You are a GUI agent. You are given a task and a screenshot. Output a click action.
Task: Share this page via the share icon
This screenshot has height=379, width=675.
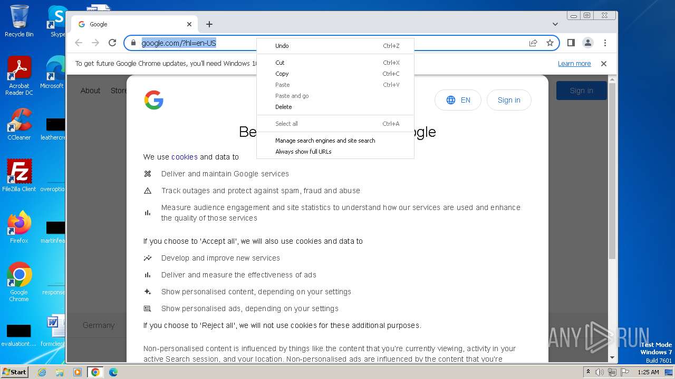point(533,43)
